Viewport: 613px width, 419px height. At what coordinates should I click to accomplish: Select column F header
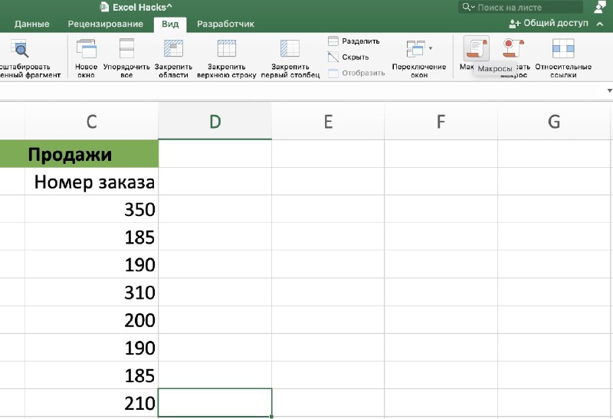click(x=441, y=121)
